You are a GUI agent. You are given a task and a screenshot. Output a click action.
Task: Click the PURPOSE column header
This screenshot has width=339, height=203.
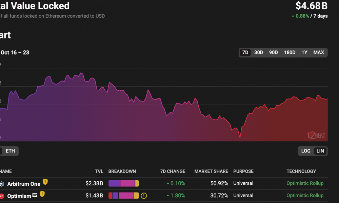pyautogui.click(x=243, y=171)
